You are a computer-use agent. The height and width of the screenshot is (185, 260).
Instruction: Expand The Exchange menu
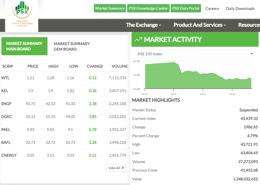click(x=143, y=25)
